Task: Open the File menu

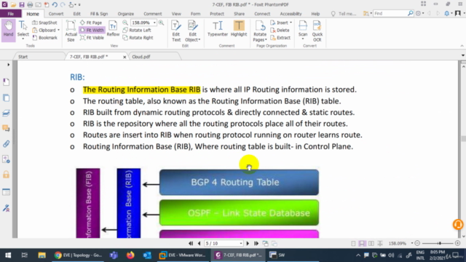Action: pyautogui.click(x=10, y=14)
